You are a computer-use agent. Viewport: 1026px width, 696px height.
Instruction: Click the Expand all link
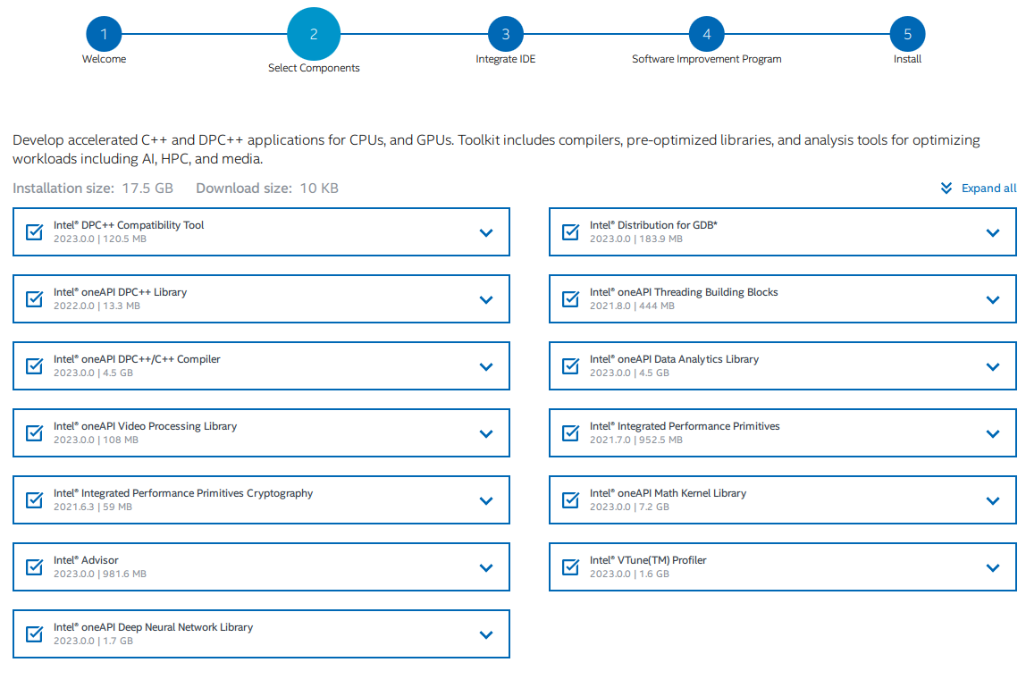(x=988, y=189)
